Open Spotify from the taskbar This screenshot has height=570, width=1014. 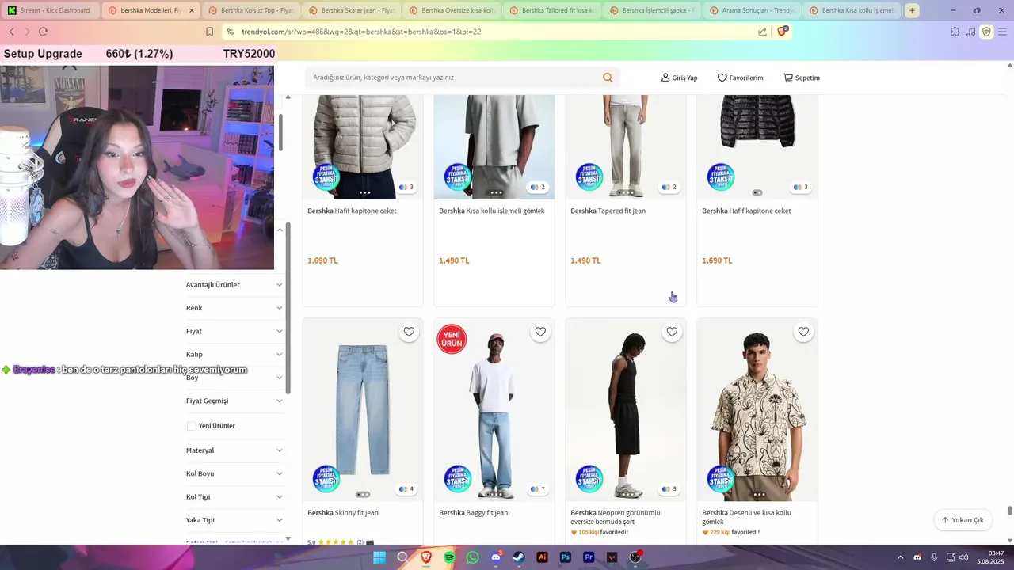coord(449,557)
